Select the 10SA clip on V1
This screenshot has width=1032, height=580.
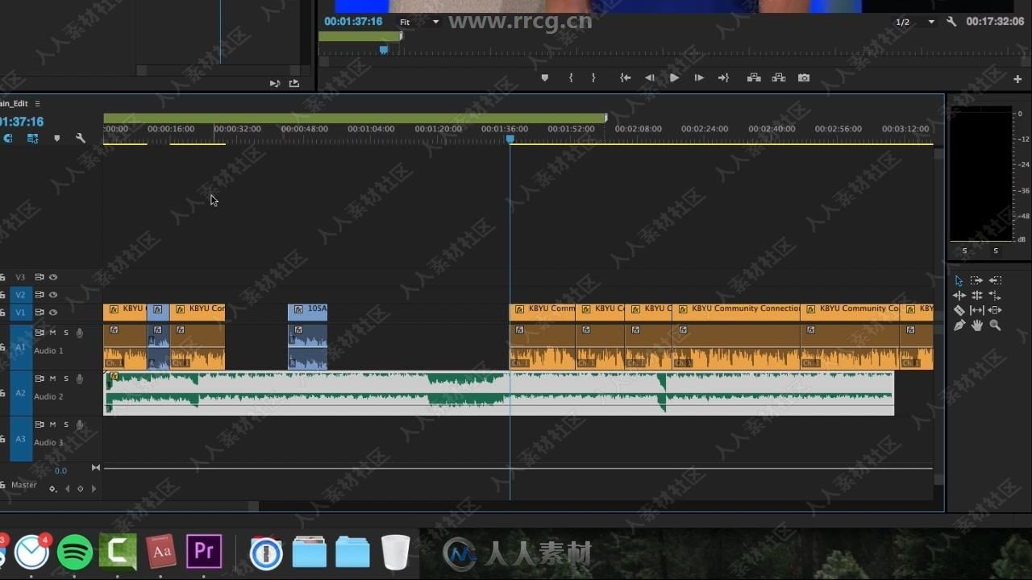click(x=308, y=313)
